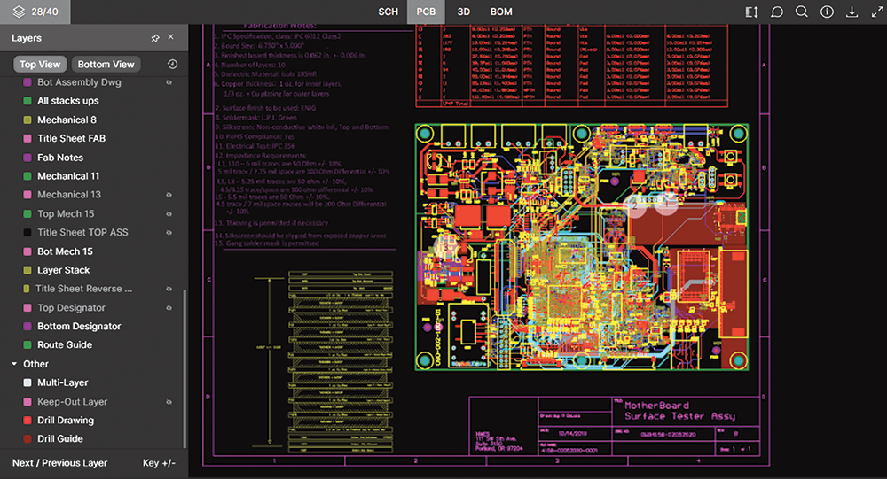Image resolution: width=887 pixels, height=479 pixels.
Task: Click the Fab Notes purple swatch
Action: point(27,158)
